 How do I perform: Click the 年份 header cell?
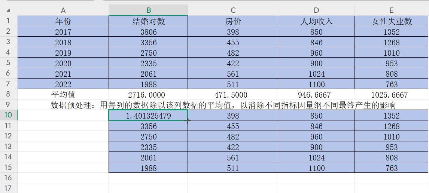[x=63, y=21]
